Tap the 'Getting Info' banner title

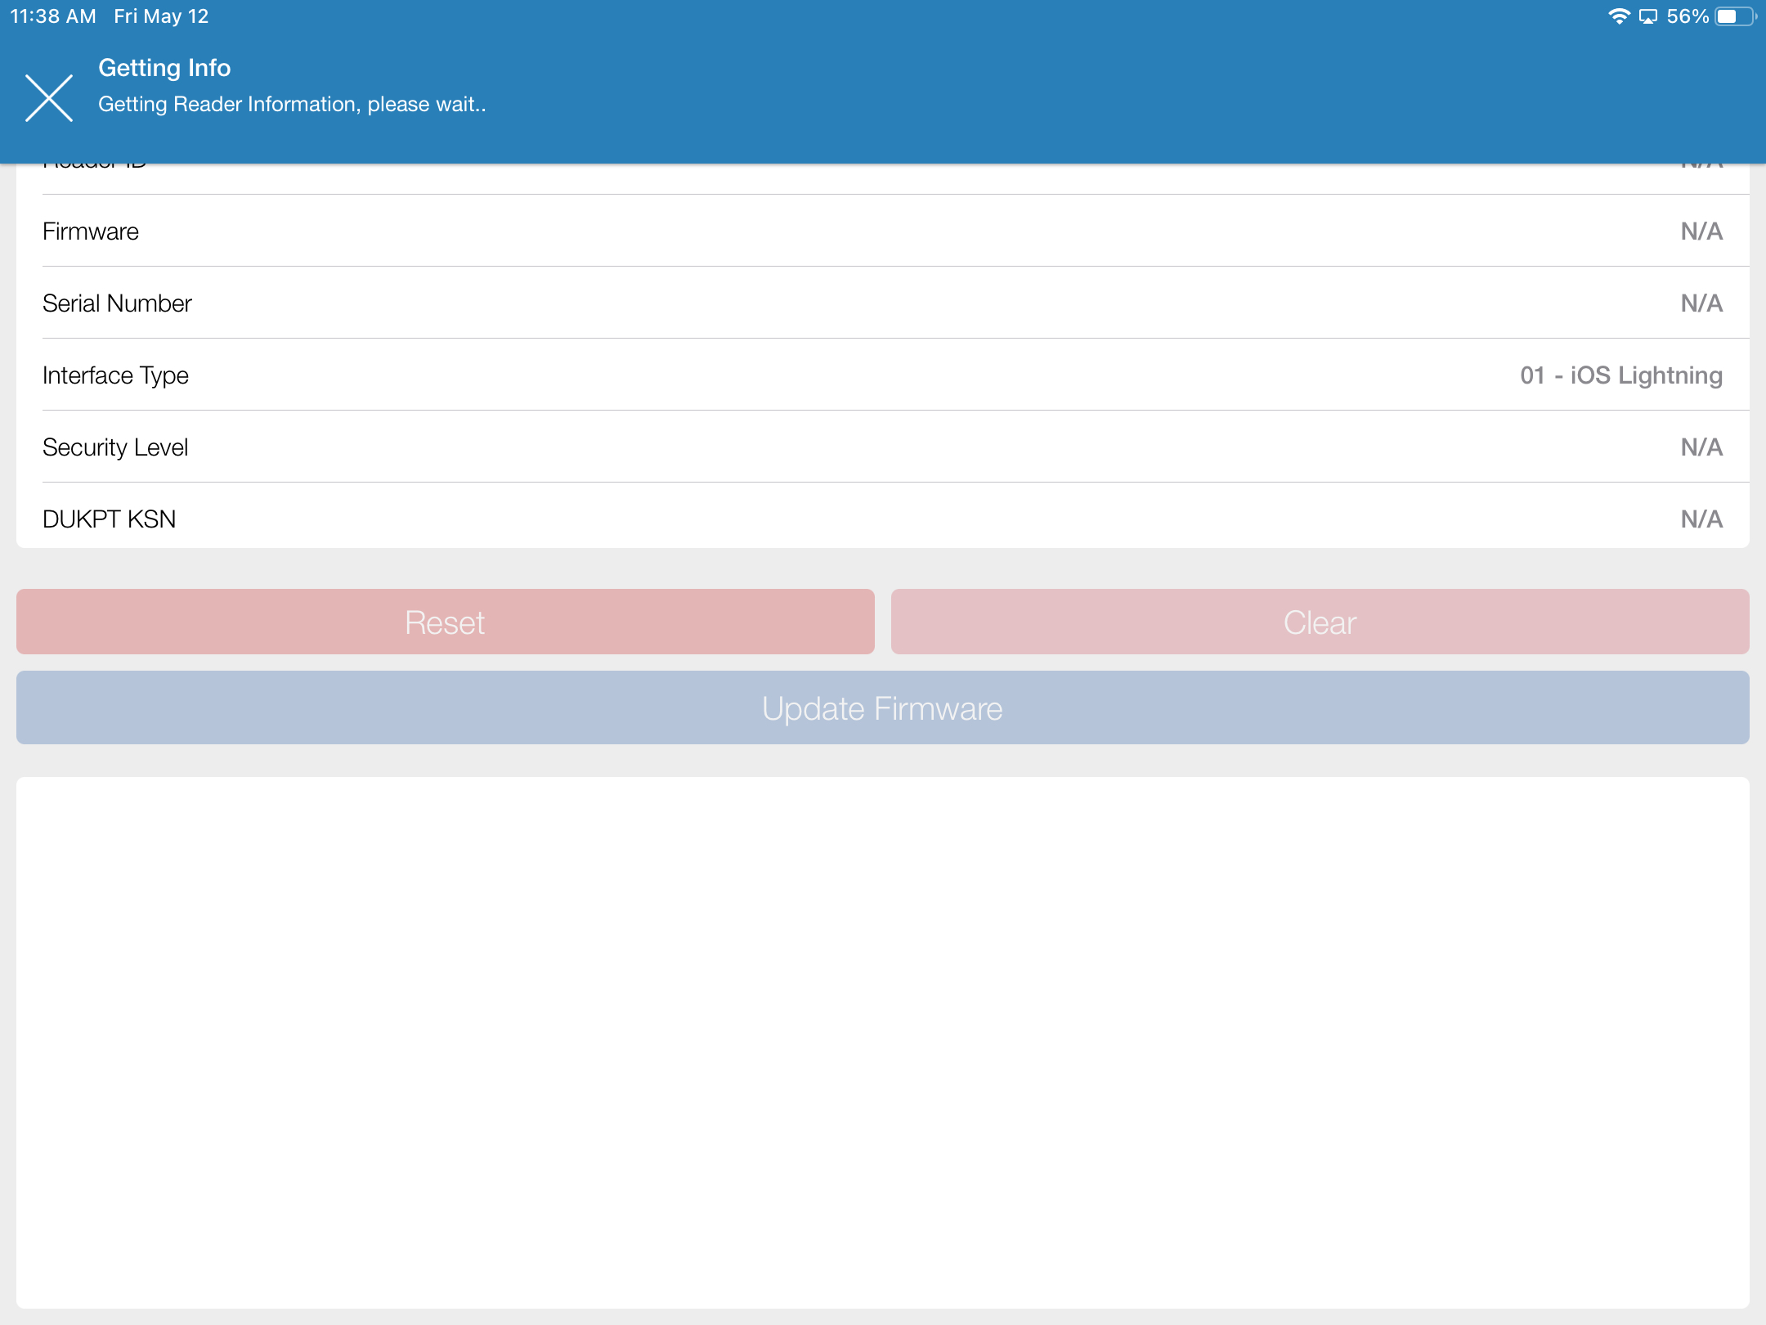pos(164,68)
